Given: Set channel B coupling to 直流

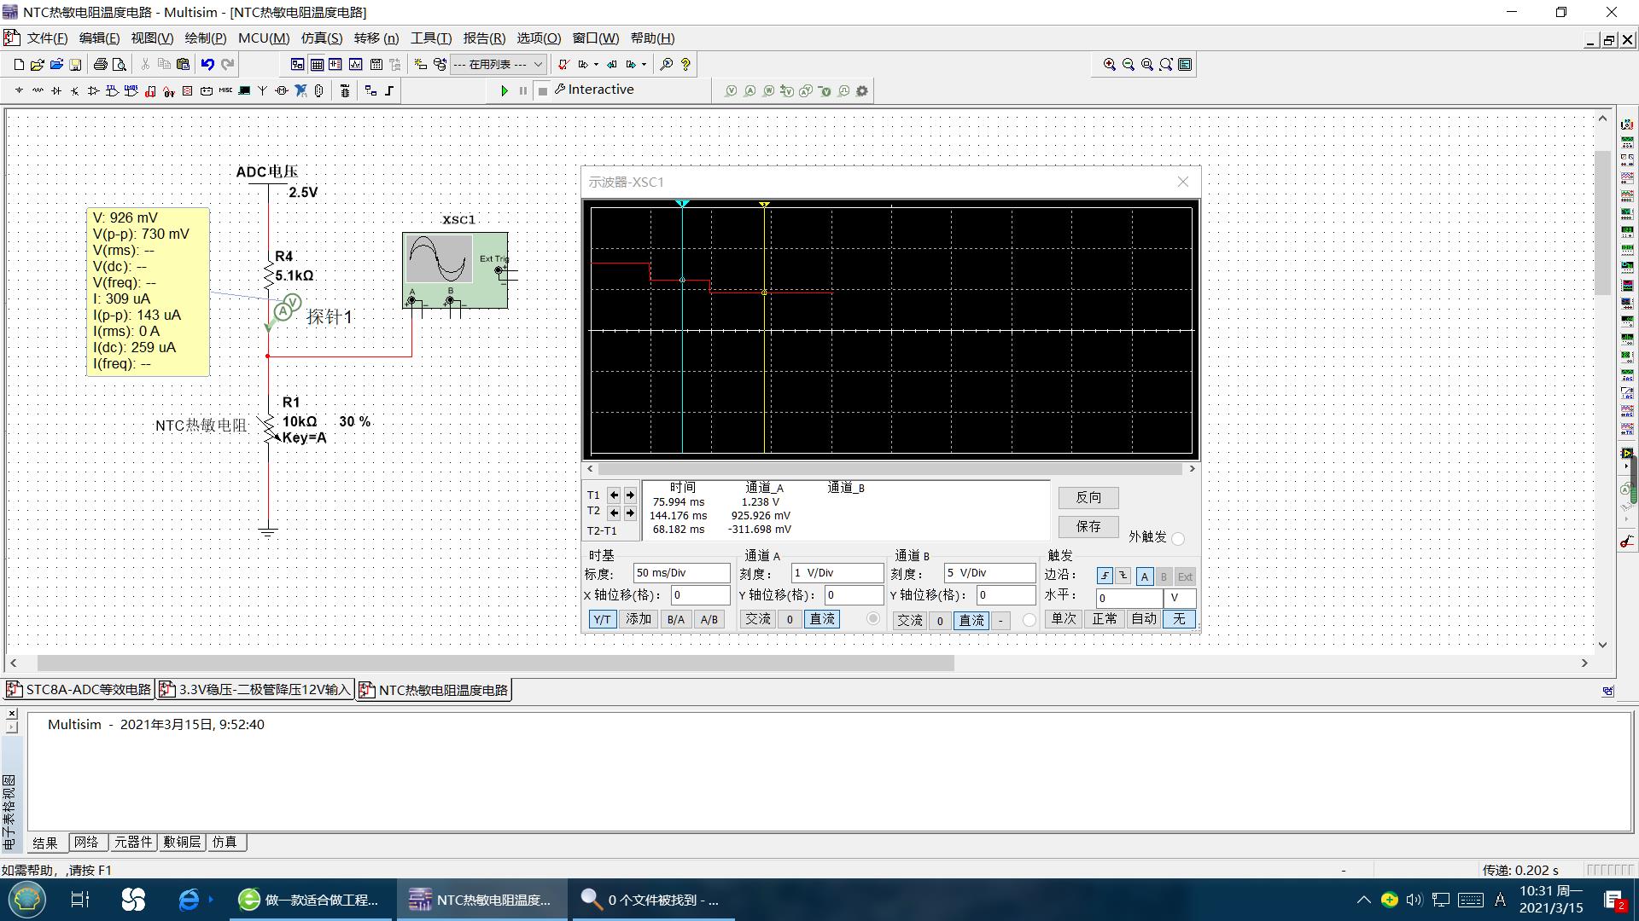Looking at the screenshot, I should coord(971,620).
